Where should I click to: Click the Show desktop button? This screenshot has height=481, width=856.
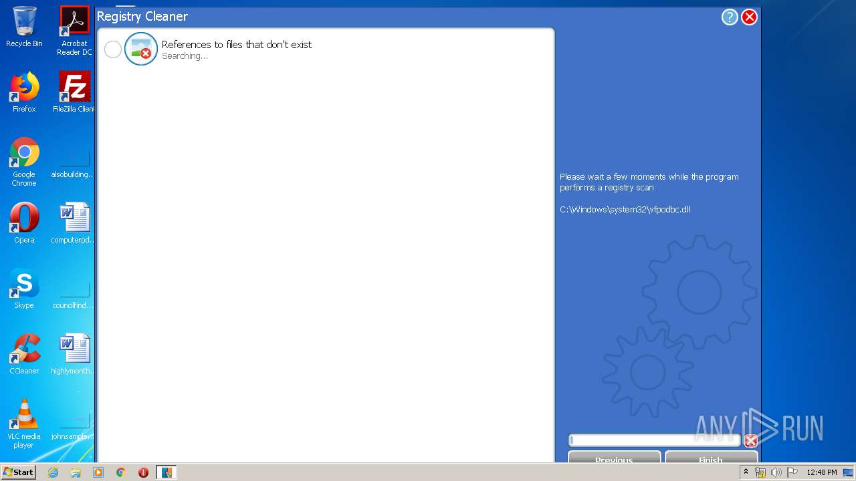click(849, 472)
